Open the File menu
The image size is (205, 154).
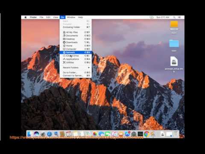pyautogui.click(x=41, y=17)
